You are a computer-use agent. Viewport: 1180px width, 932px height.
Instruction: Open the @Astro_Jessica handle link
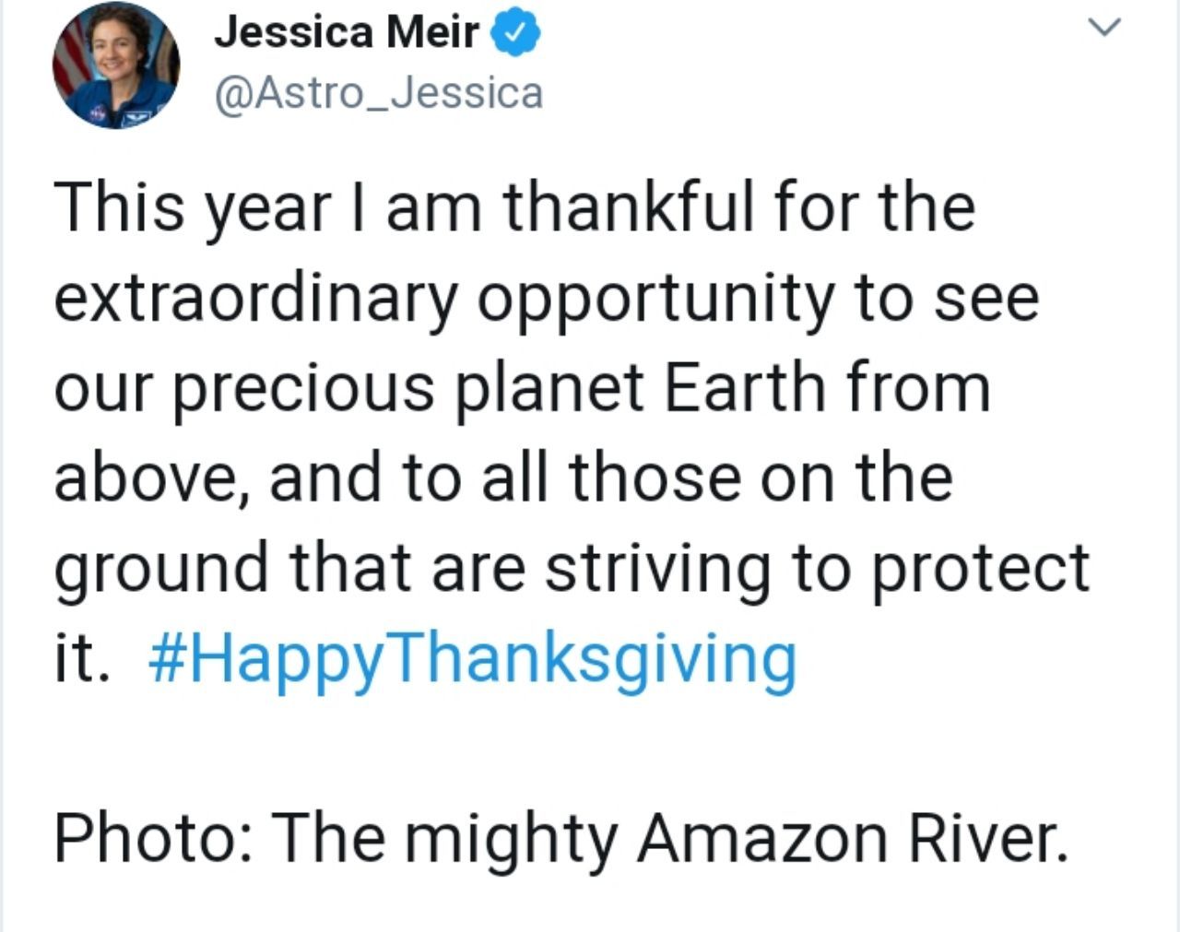point(378,94)
